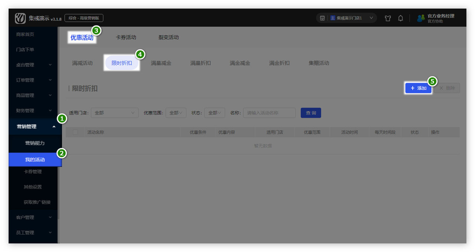
Task: Click the 优惠内容 column header
Action: click(x=226, y=132)
